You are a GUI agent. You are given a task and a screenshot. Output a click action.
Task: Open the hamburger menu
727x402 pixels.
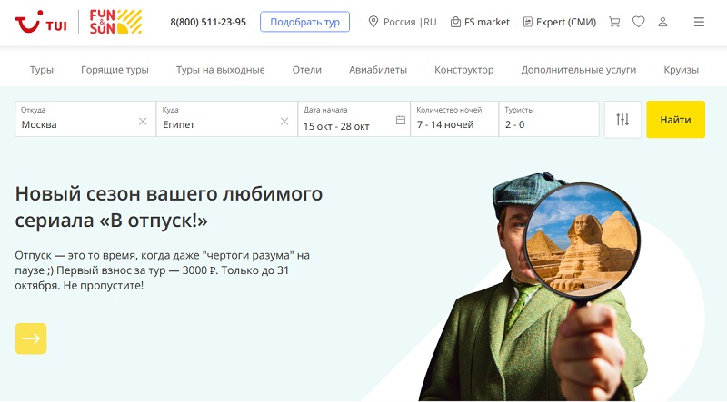click(x=699, y=22)
